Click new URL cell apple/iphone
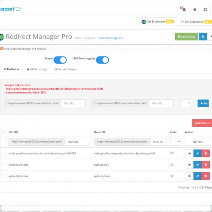Viewport: 212px width, 212px height. point(102,176)
